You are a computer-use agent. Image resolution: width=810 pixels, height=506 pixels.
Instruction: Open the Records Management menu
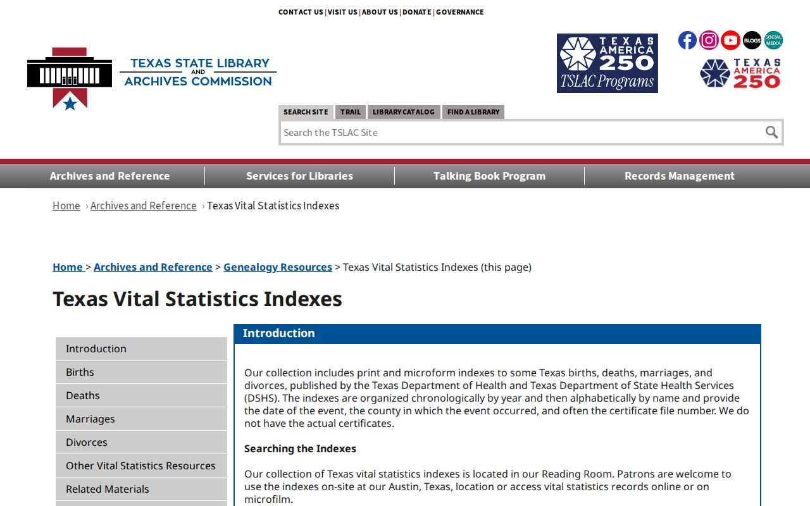pyautogui.click(x=680, y=176)
